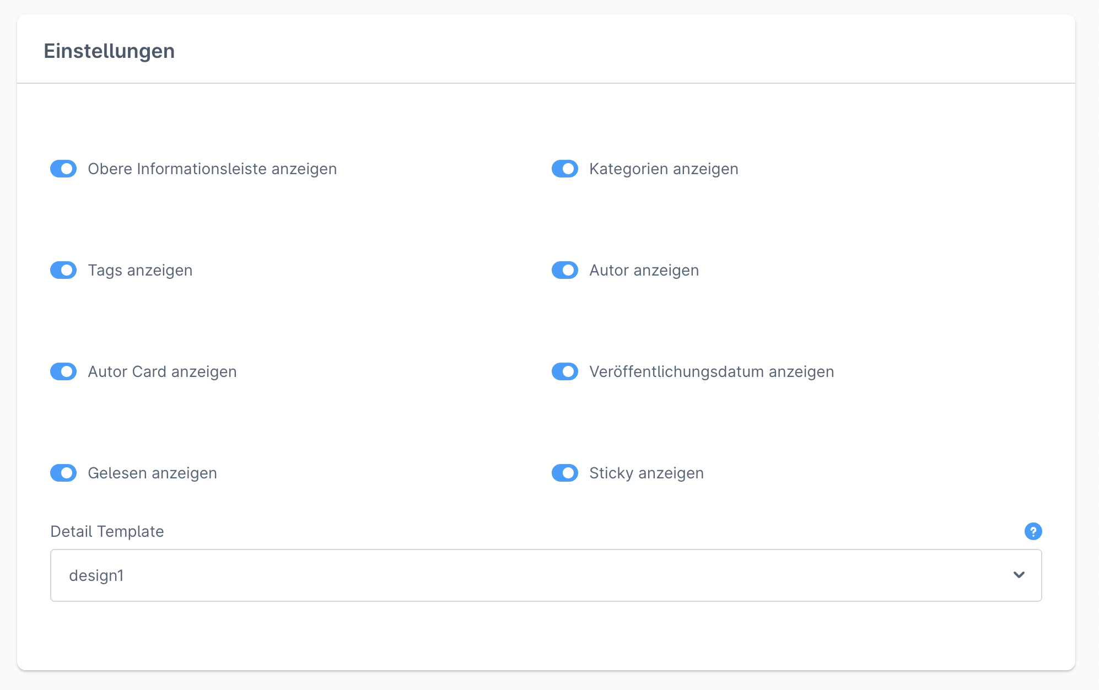Viewport: 1099px width, 690px height.
Task: Turn off the Gelesen anzeigen toggle
Action: pyautogui.click(x=63, y=473)
